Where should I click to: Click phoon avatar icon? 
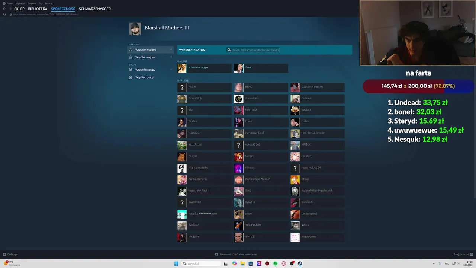coord(295,180)
